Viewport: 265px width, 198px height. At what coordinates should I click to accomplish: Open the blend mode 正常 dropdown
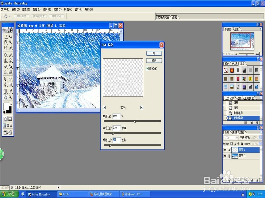(231, 138)
